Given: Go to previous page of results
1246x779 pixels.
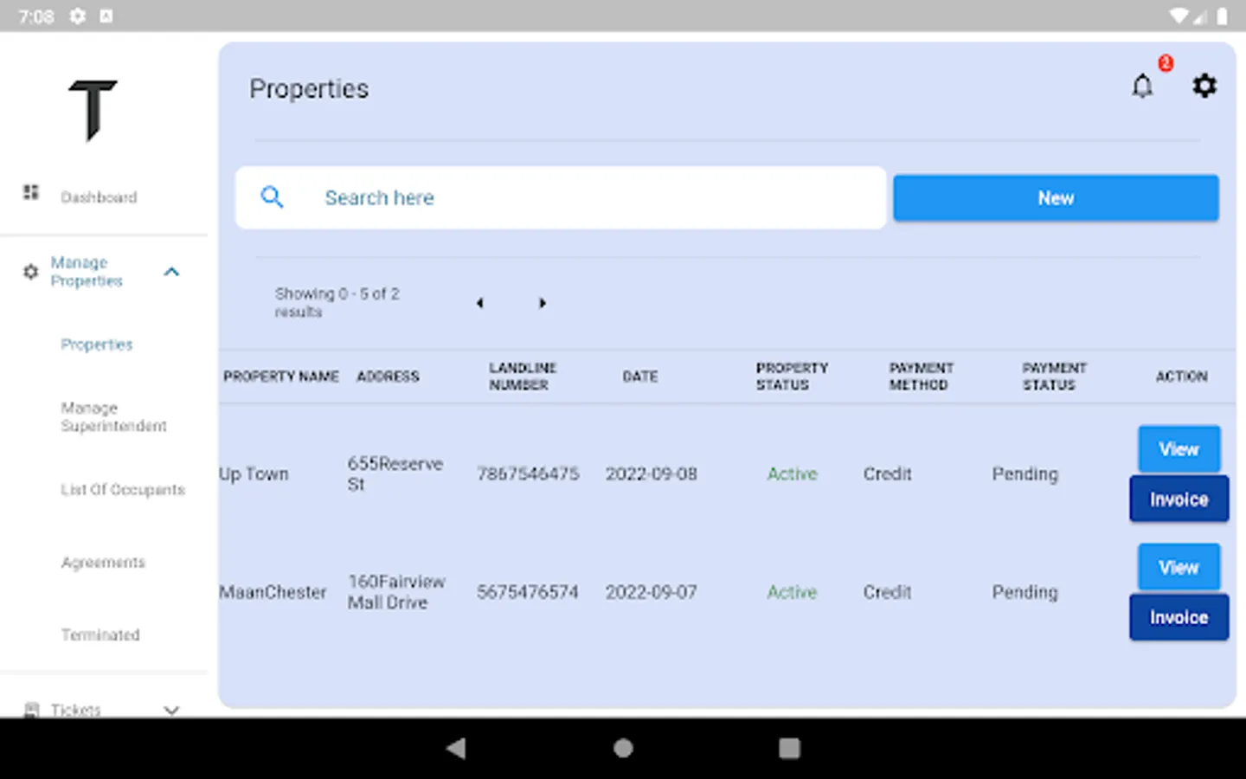Looking at the screenshot, I should 479,303.
